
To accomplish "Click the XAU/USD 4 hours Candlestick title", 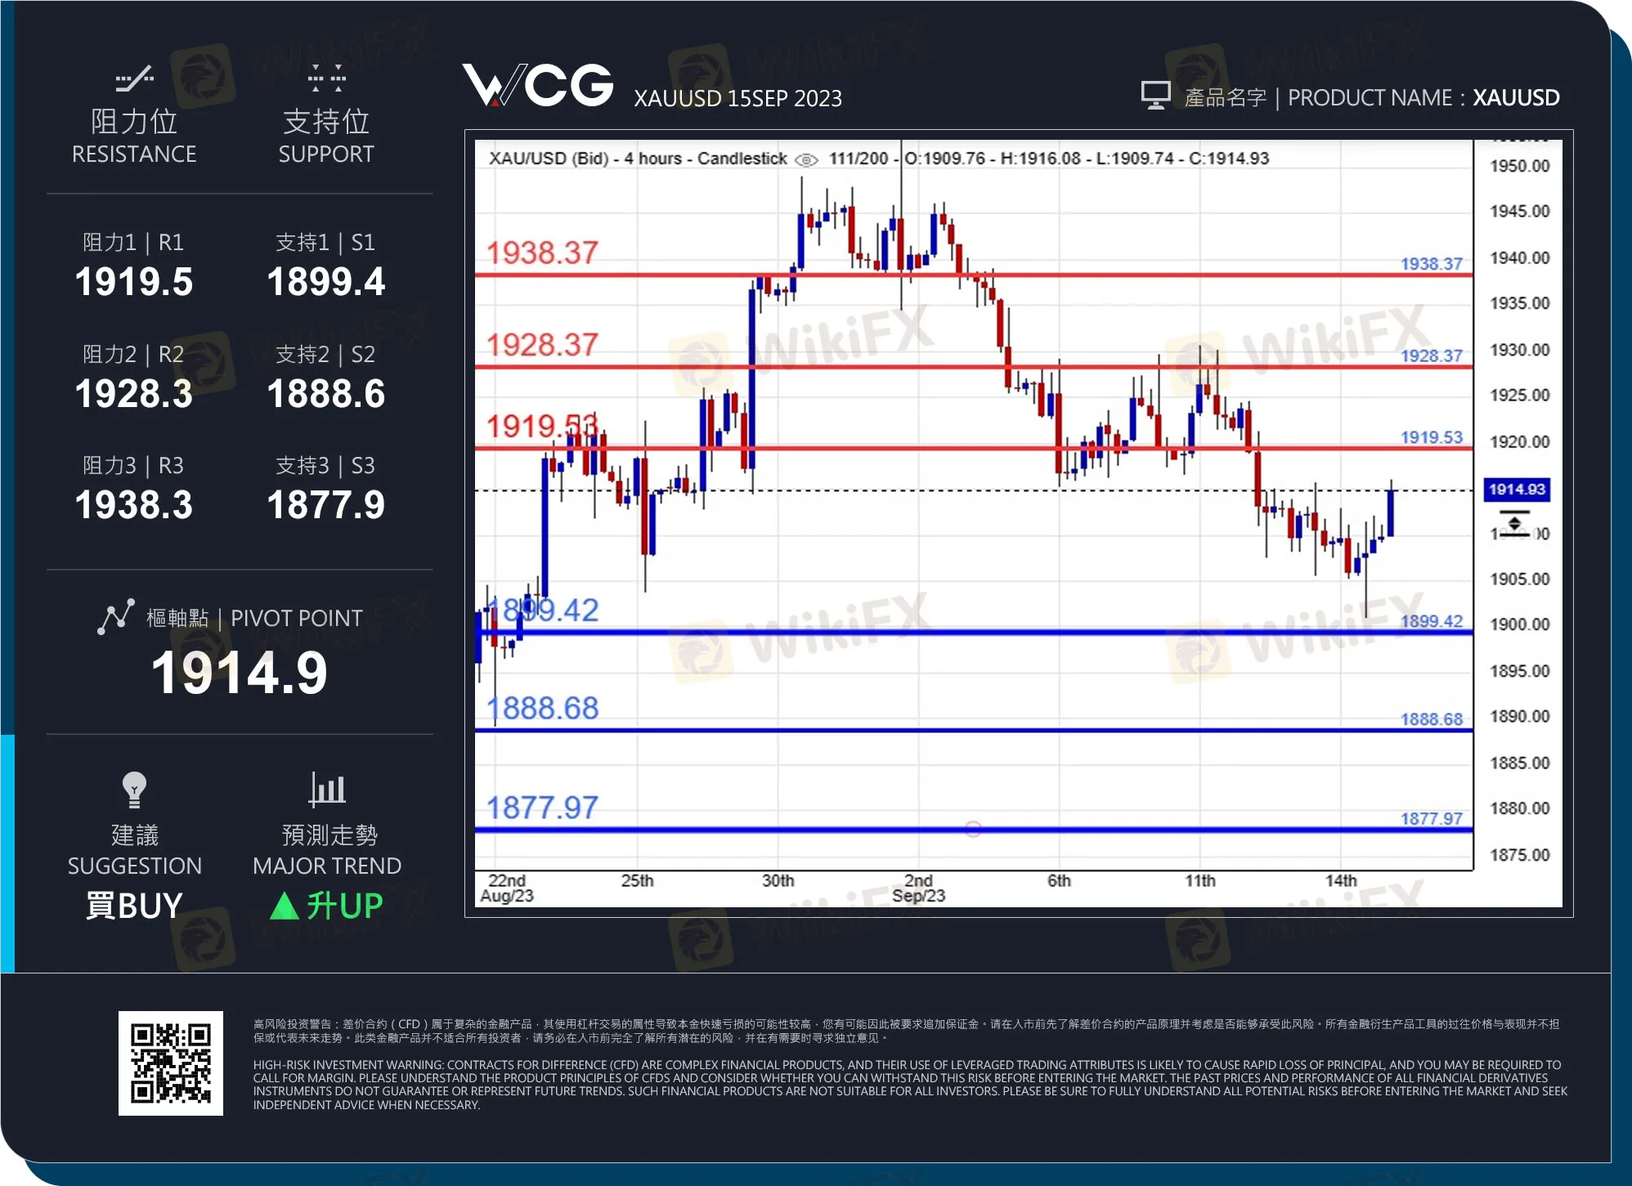I will 638,158.
